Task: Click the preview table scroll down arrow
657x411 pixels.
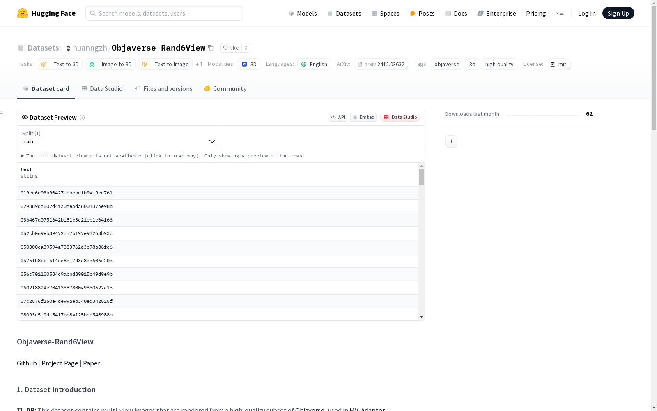Action: pos(421,317)
